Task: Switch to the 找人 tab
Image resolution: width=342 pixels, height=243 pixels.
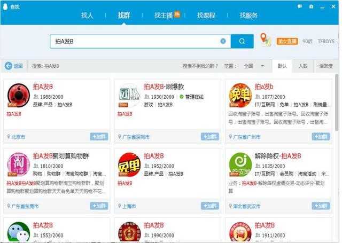Action: tap(87, 15)
